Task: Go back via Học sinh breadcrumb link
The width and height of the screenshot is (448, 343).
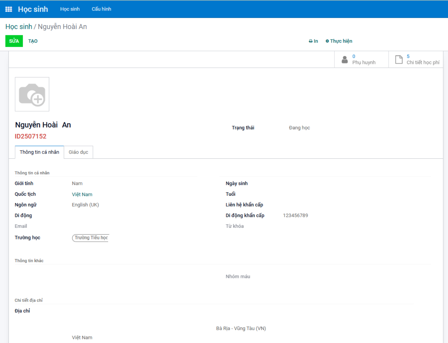Action: pyautogui.click(x=19, y=27)
